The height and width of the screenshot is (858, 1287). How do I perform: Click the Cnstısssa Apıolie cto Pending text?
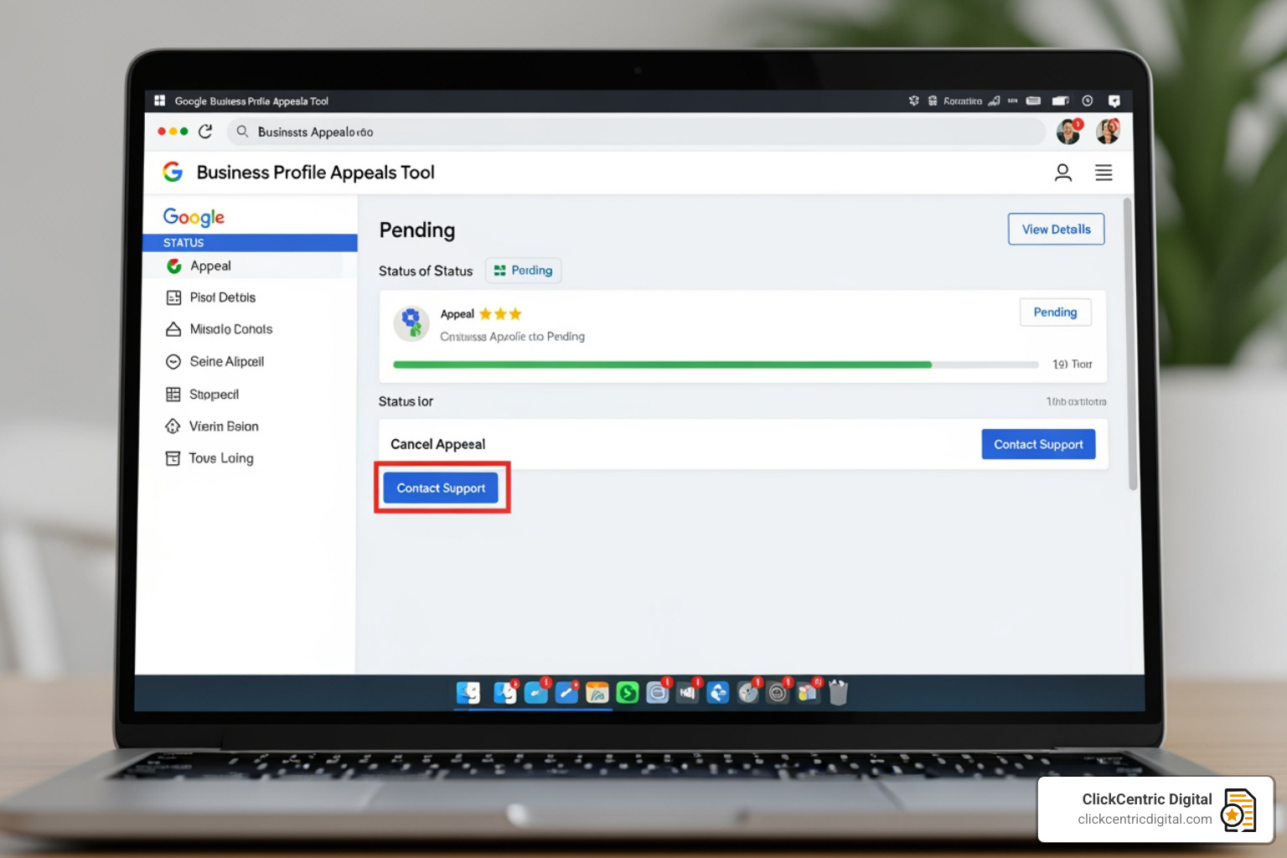click(512, 336)
